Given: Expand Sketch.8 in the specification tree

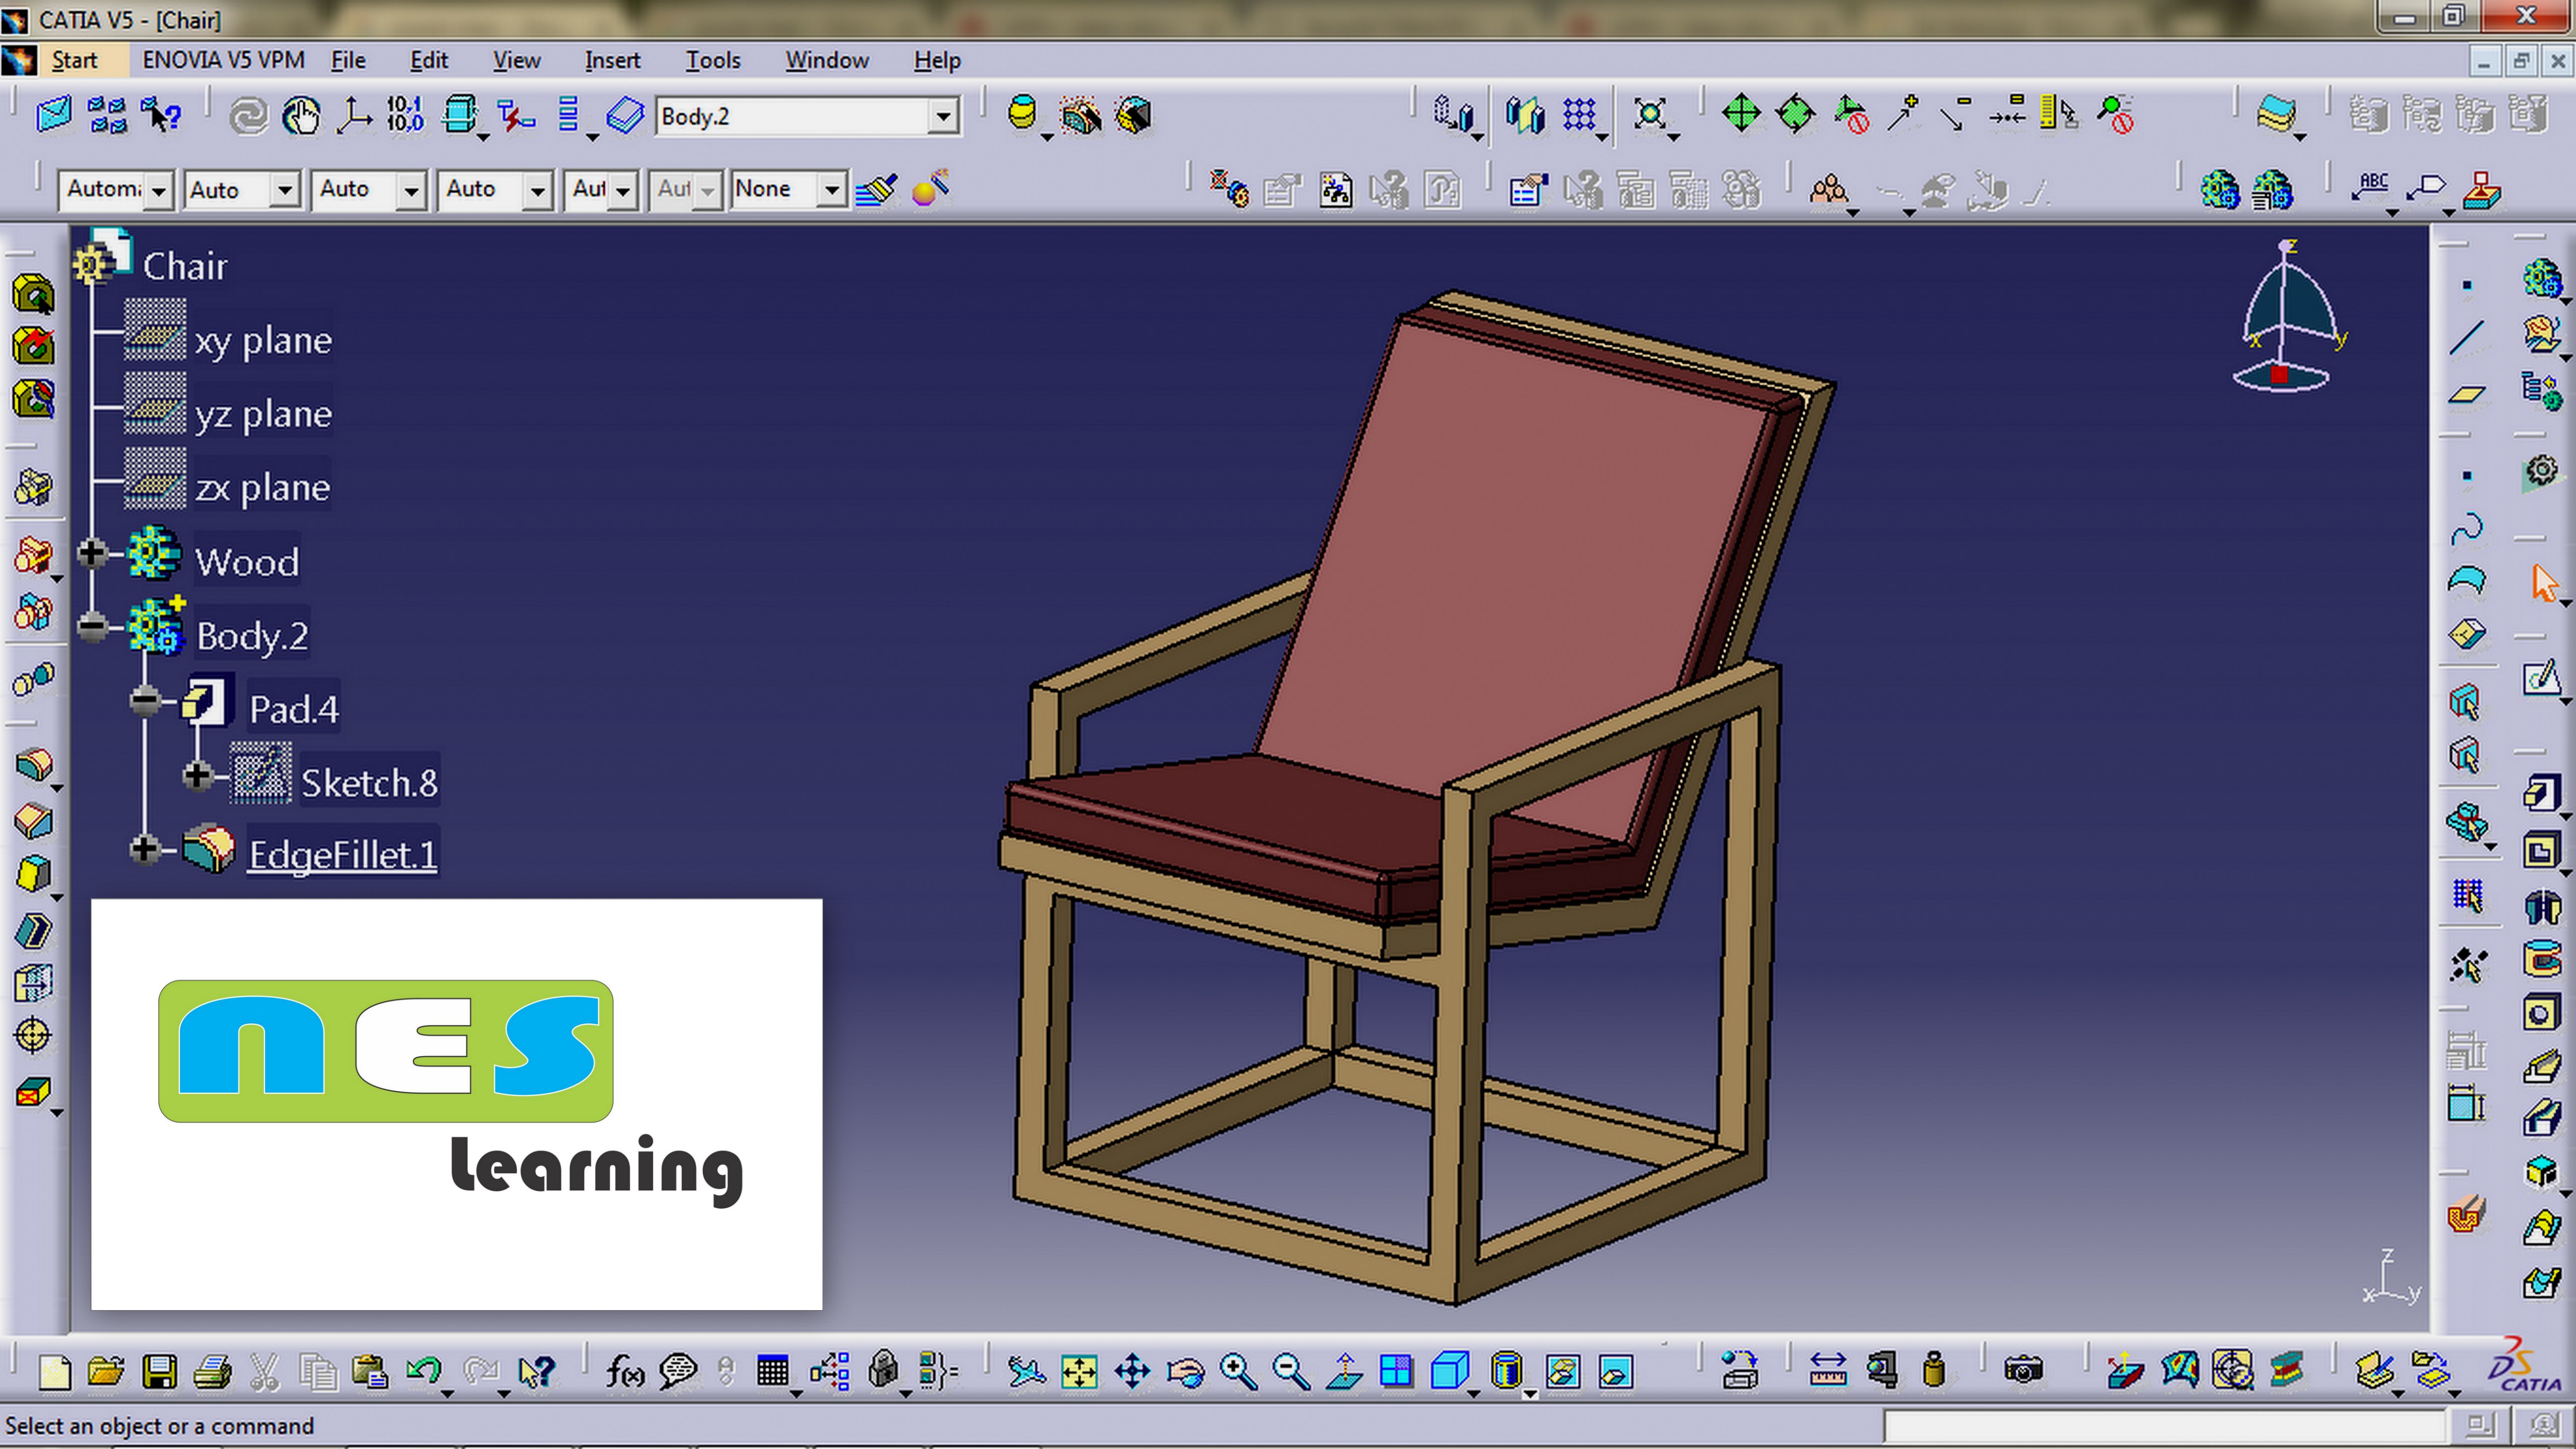Looking at the screenshot, I should (x=197, y=776).
